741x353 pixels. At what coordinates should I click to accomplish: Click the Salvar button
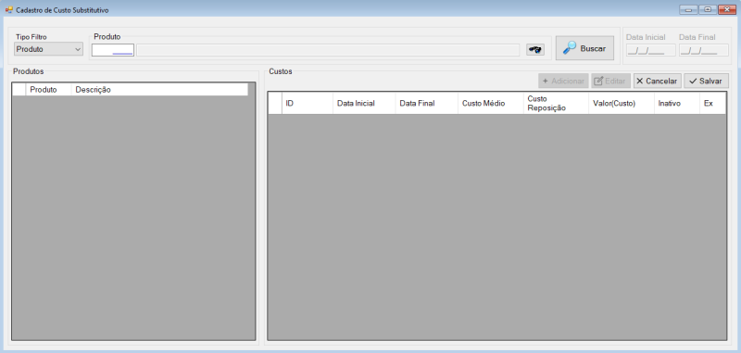pyautogui.click(x=706, y=81)
